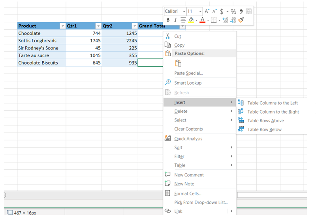The image size is (316, 216).
Task: Toggle center alignment in mini toolbar
Action: point(183,20)
